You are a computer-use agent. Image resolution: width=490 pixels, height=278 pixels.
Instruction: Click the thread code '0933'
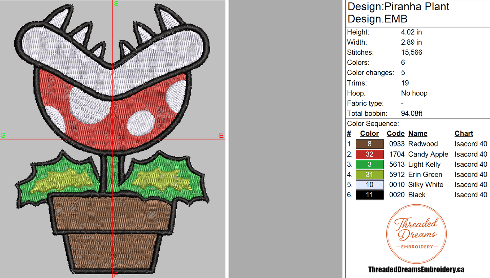click(397, 144)
